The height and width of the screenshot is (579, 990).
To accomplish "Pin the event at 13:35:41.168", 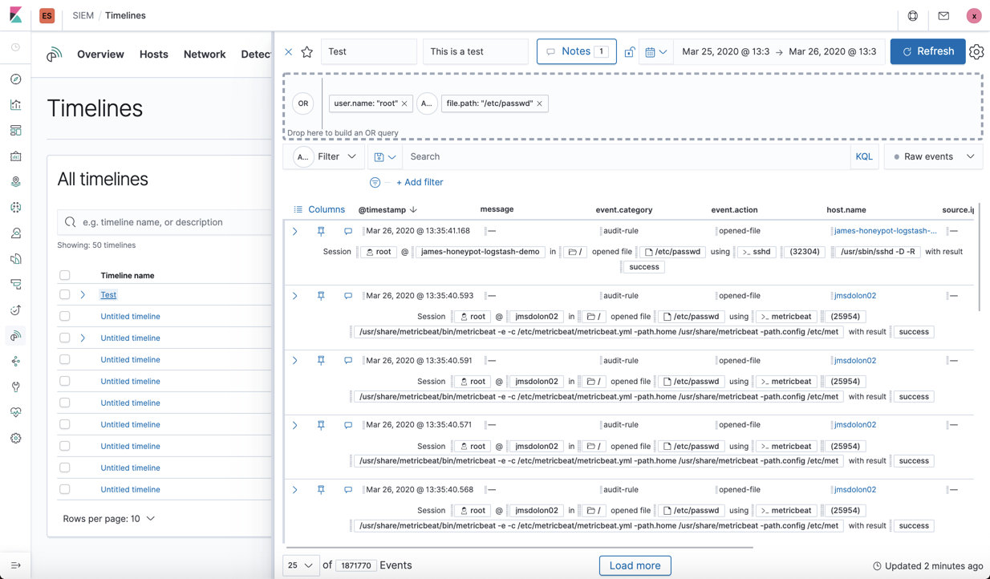I will pos(321,231).
